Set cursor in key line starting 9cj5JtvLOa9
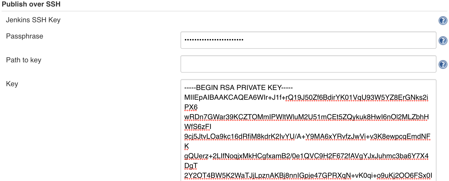449x181 pixels. pyautogui.click(x=307, y=136)
